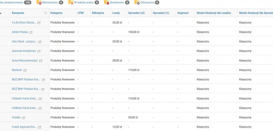Collapse the table using header arrow
Screen dimensions: 273x131
pyautogui.click(x=1, y=13)
